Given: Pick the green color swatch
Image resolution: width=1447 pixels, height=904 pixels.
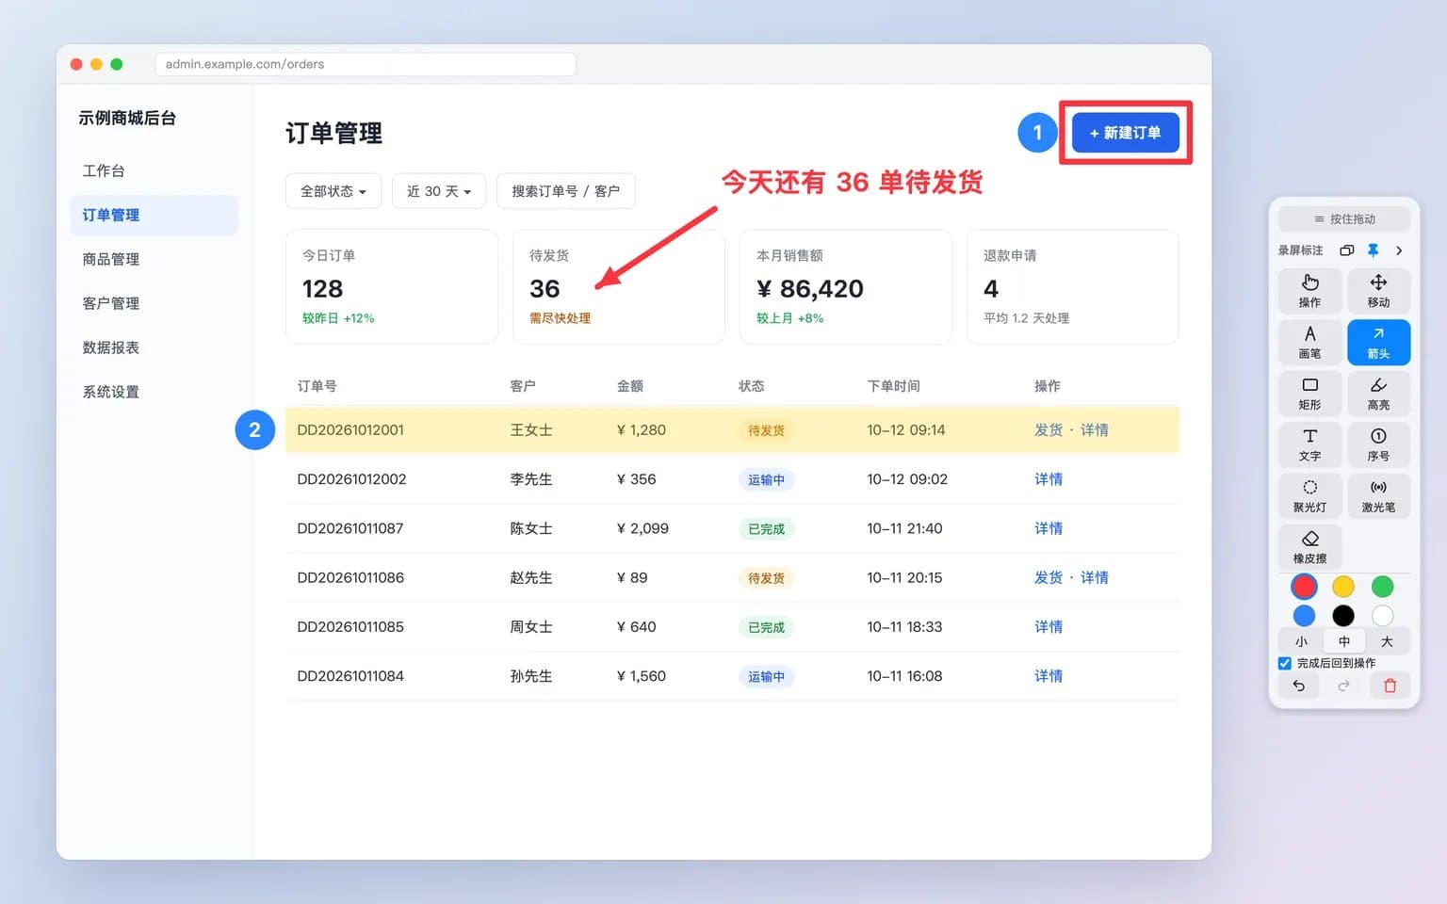Looking at the screenshot, I should [x=1383, y=587].
